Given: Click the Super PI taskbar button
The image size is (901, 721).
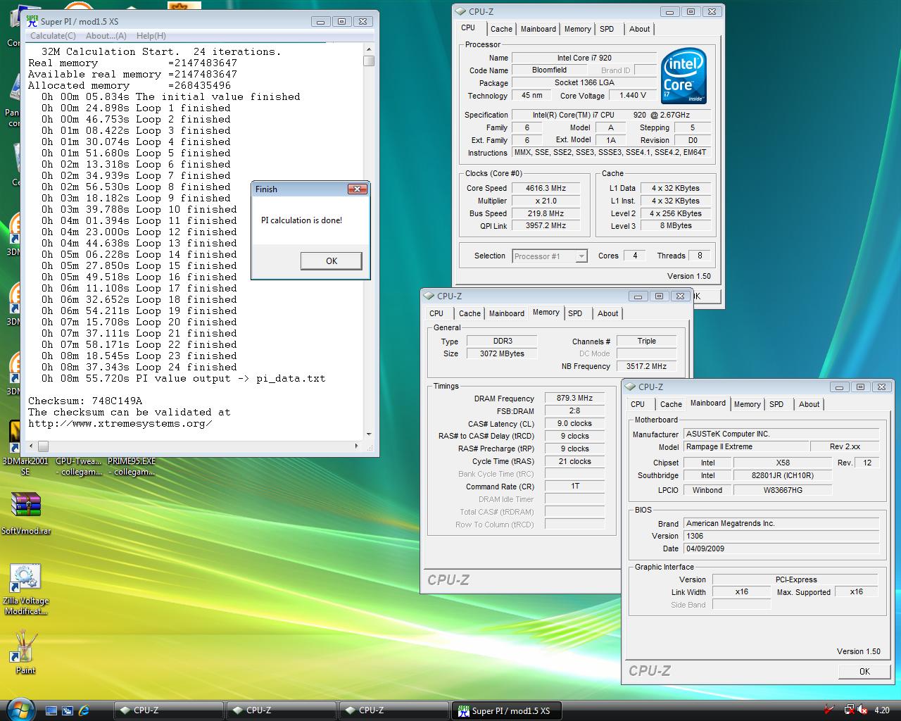Looking at the screenshot, I should (508, 710).
